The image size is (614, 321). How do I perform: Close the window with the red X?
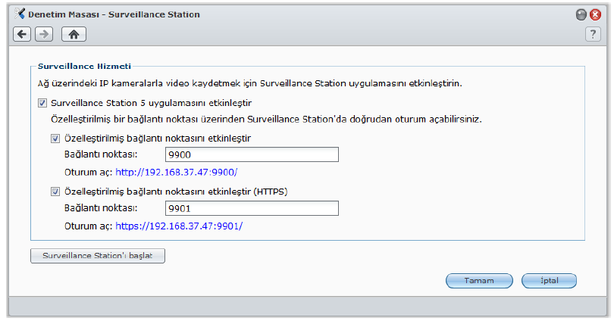click(x=595, y=14)
